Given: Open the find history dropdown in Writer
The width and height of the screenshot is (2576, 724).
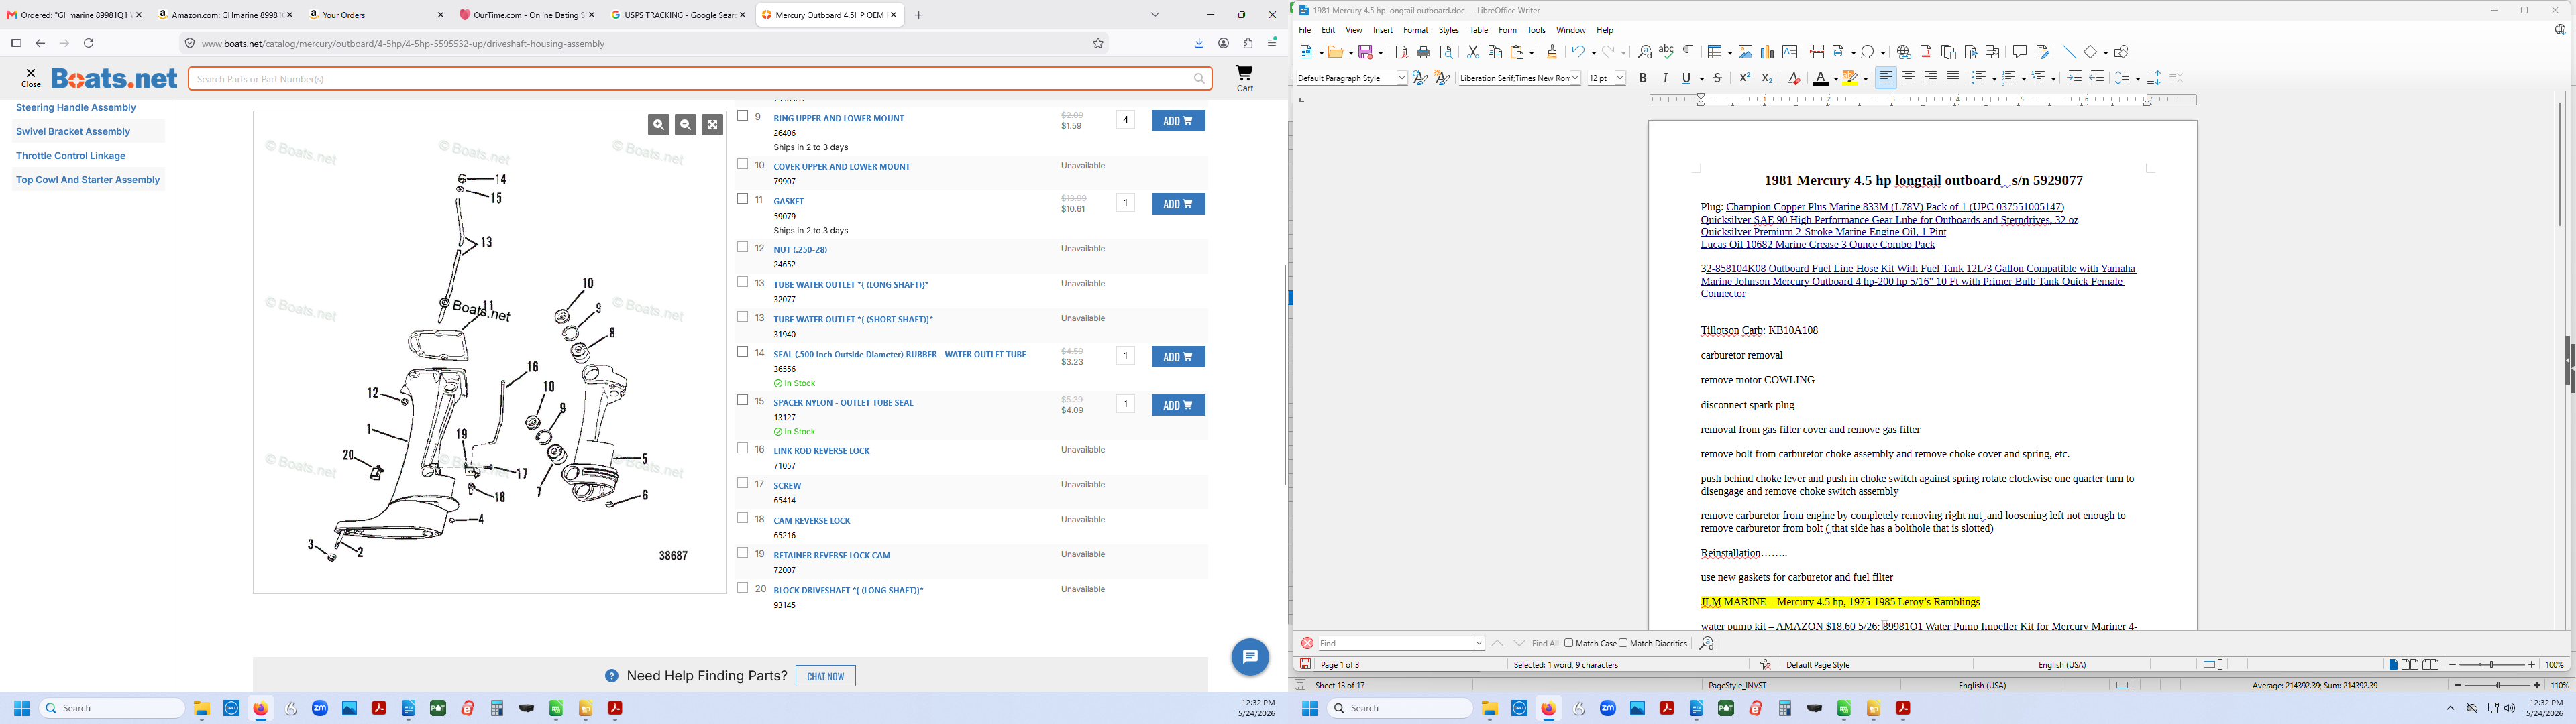Looking at the screenshot, I should point(1479,643).
